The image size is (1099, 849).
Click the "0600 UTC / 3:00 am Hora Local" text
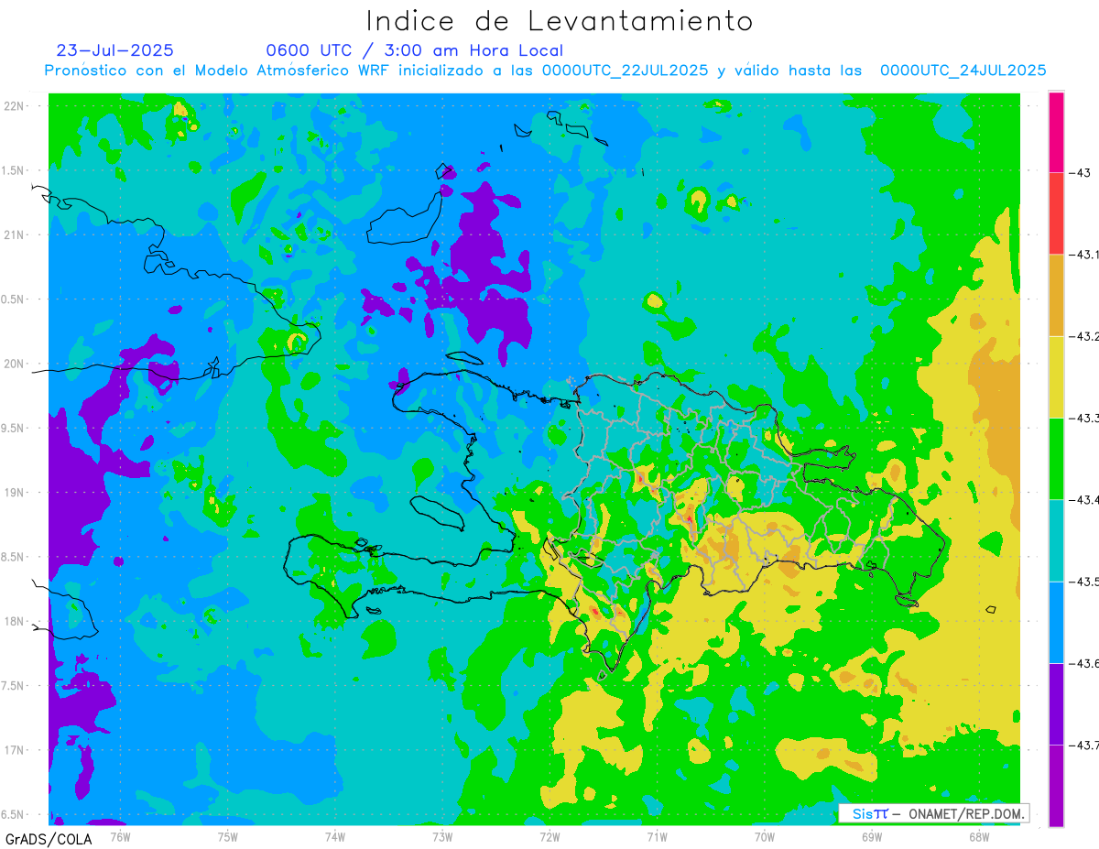click(414, 50)
